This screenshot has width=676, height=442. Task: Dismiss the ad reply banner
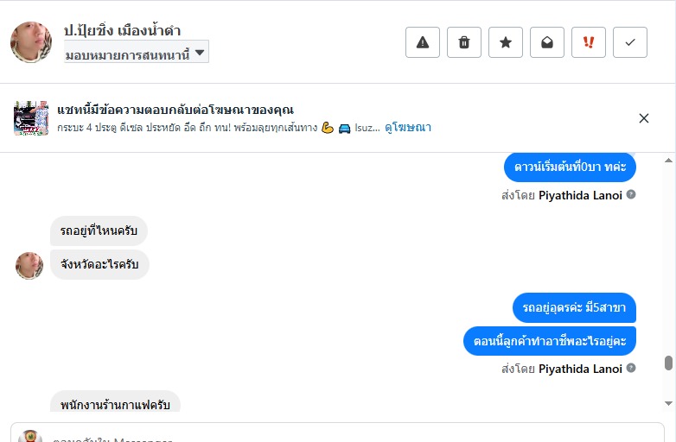(643, 118)
